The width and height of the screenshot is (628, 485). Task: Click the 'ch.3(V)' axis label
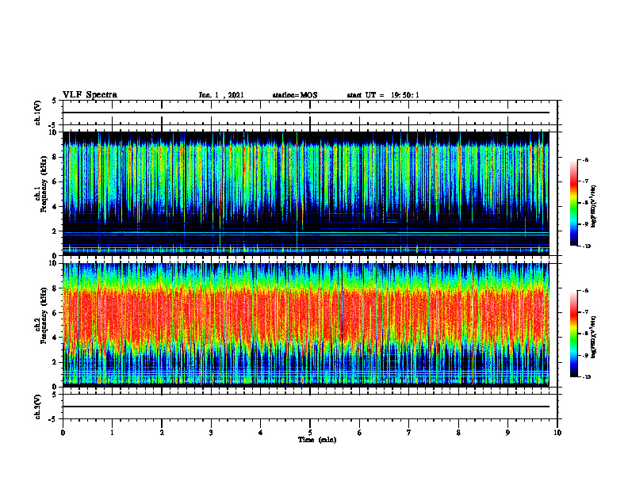tap(37, 407)
